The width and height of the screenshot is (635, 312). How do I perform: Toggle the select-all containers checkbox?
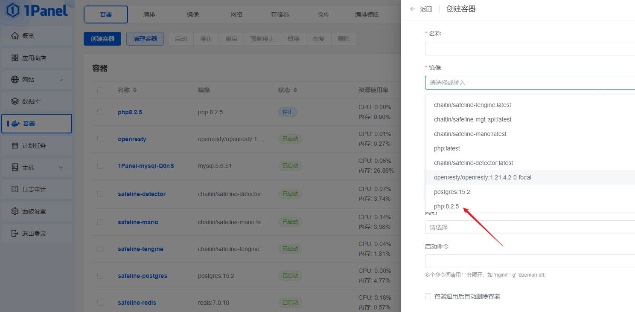coord(100,90)
